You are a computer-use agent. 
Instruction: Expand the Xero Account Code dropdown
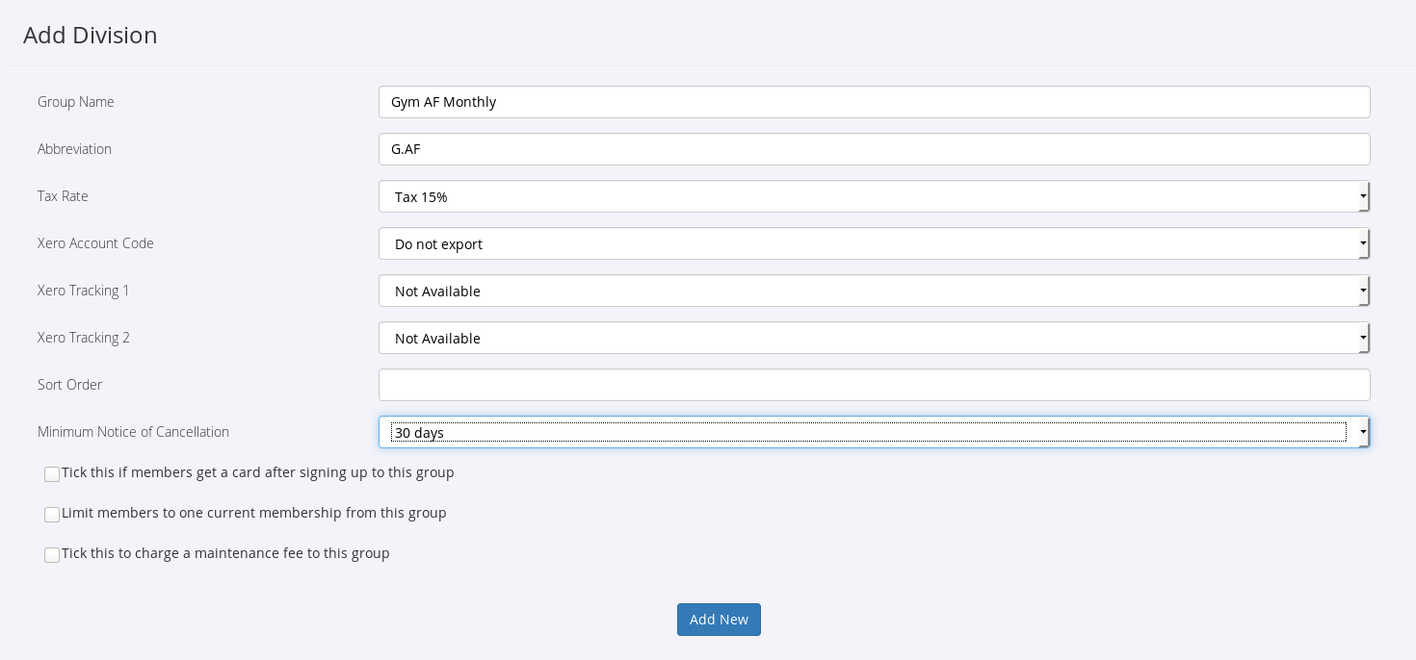click(x=874, y=243)
